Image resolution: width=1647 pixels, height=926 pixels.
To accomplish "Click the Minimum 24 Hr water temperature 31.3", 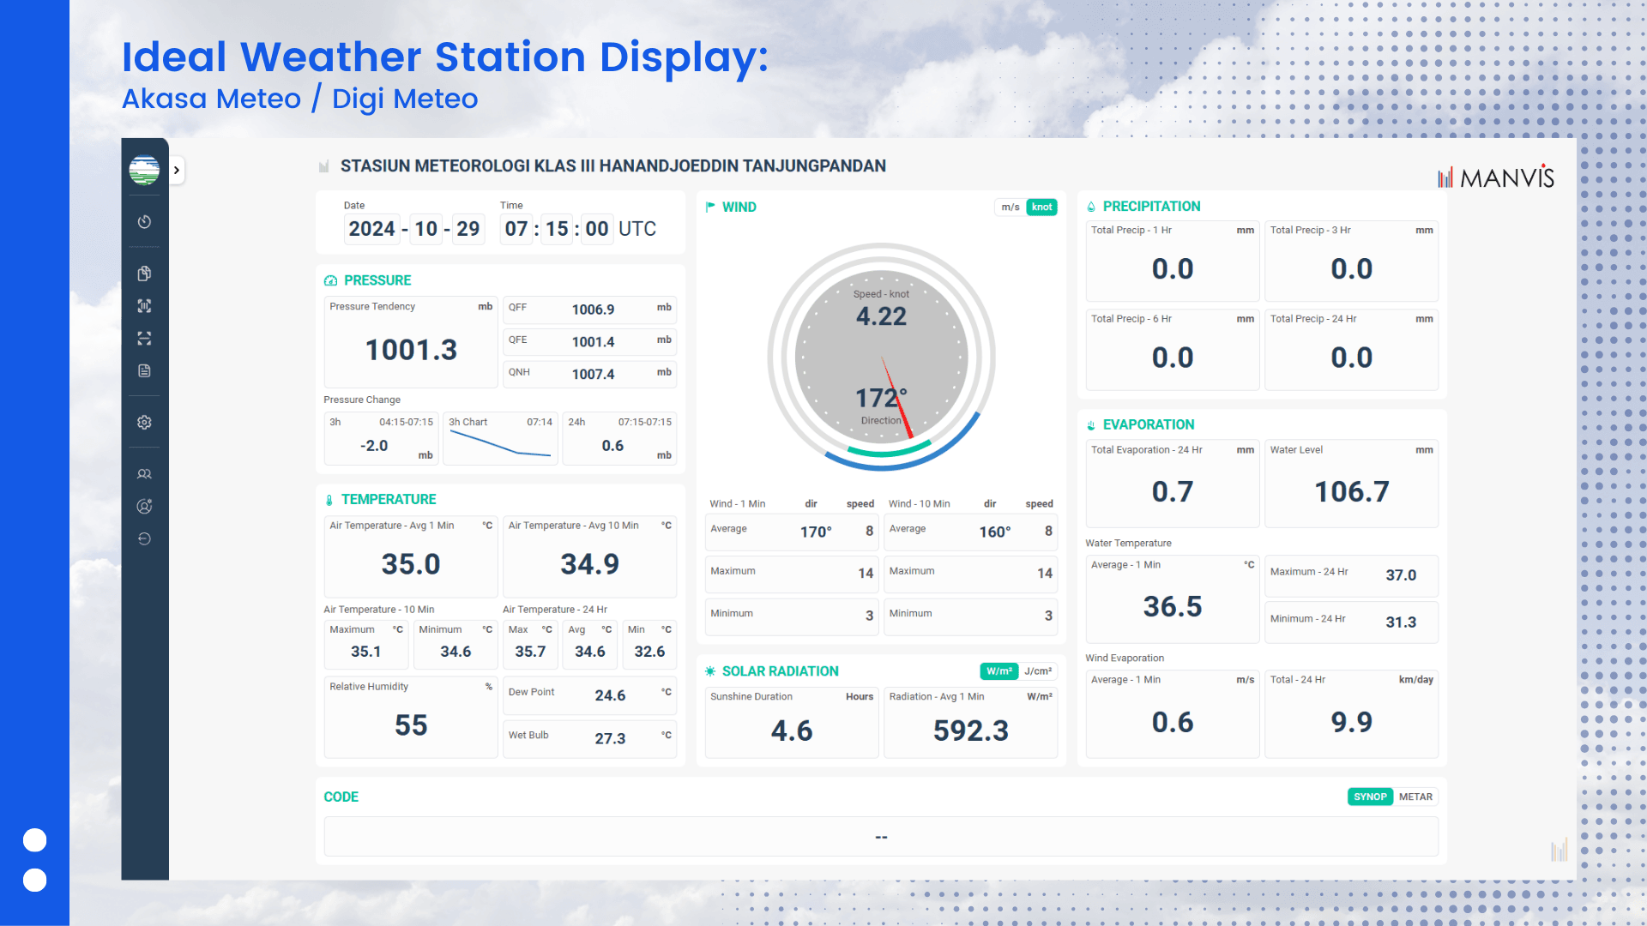I will pyautogui.click(x=1401, y=622).
